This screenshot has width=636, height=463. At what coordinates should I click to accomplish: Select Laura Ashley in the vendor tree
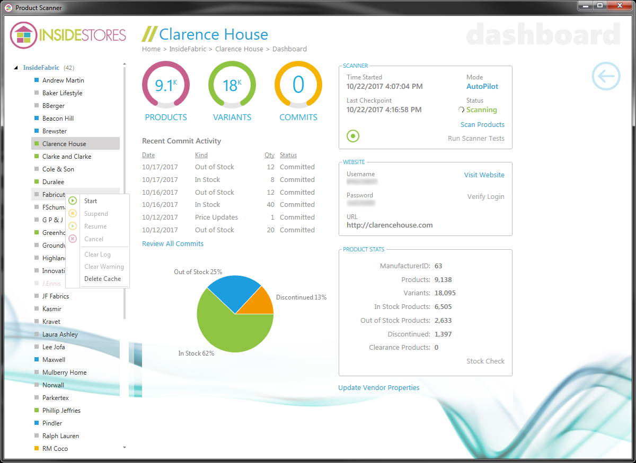(60, 334)
